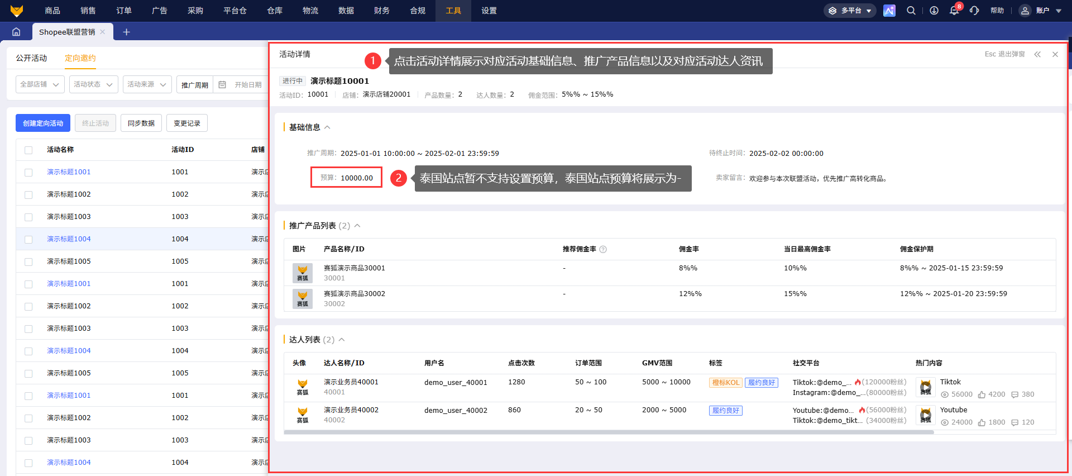This screenshot has height=476, width=1072.
Task: Open the 全部店铺 dropdown
Action: [x=40, y=84]
